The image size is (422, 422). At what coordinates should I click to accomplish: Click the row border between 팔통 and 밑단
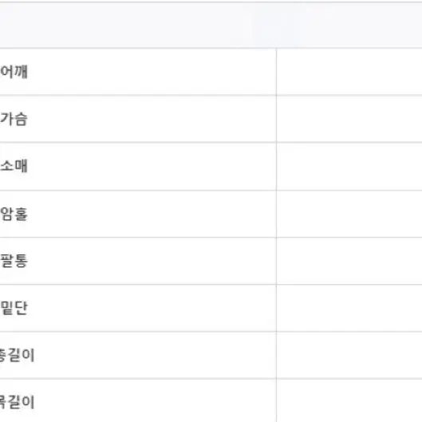(211, 284)
